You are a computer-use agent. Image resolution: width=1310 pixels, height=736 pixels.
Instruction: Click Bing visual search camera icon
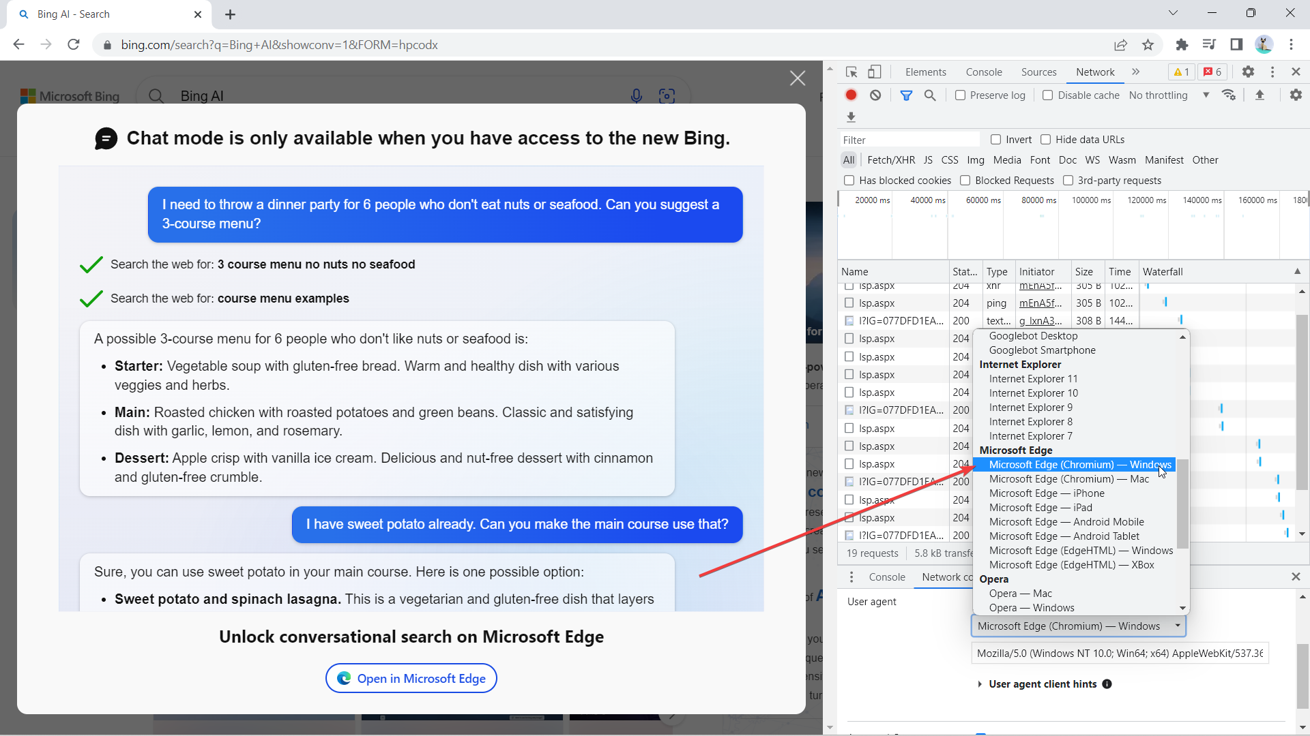point(667,96)
